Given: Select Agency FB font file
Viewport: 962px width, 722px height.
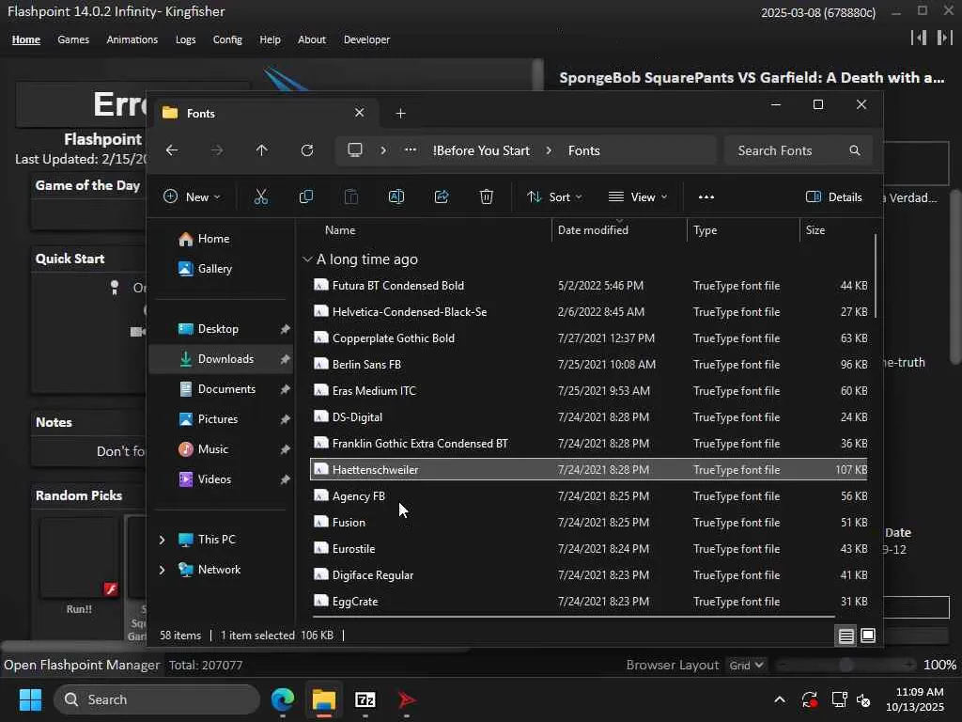Looking at the screenshot, I should (x=588, y=496).
